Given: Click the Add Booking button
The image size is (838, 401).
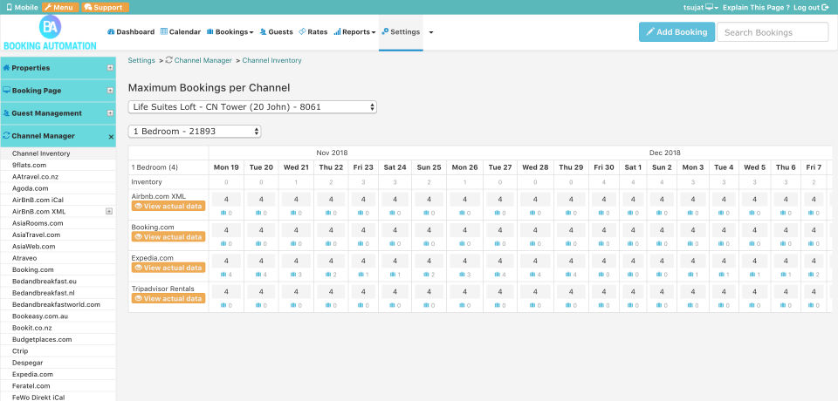Looking at the screenshot, I should pyautogui.click(x=676, y=32).
